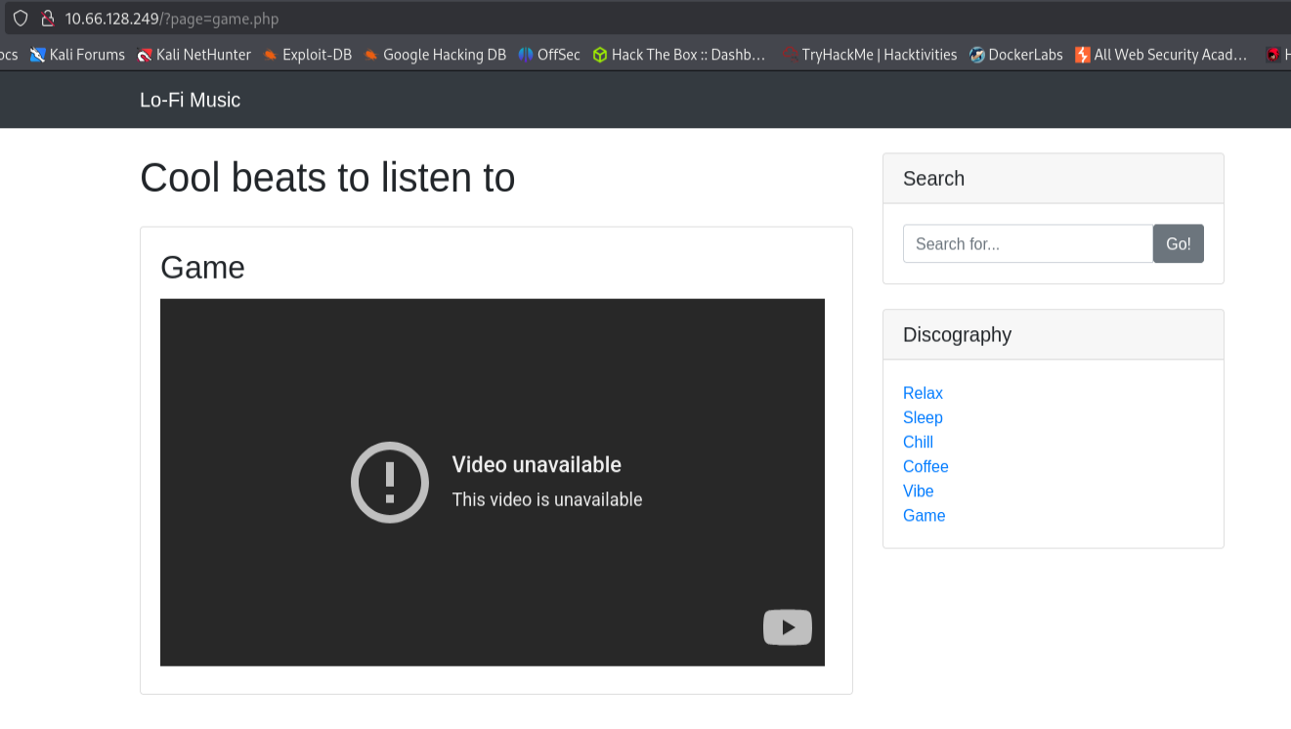
Task: Open the Vibe discography link
Action: 919,491
